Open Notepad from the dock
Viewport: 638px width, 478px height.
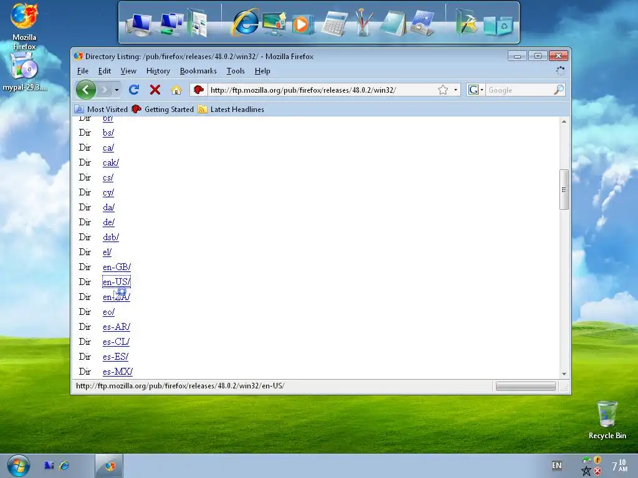coord(393,24)
